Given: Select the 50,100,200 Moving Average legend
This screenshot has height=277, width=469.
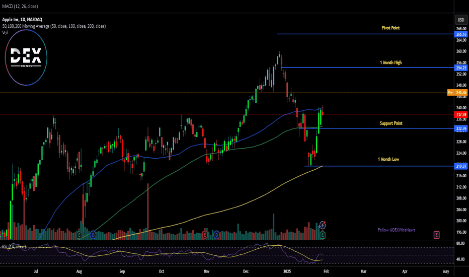Looking at the screenshot, I should click(x=54, y=26).
